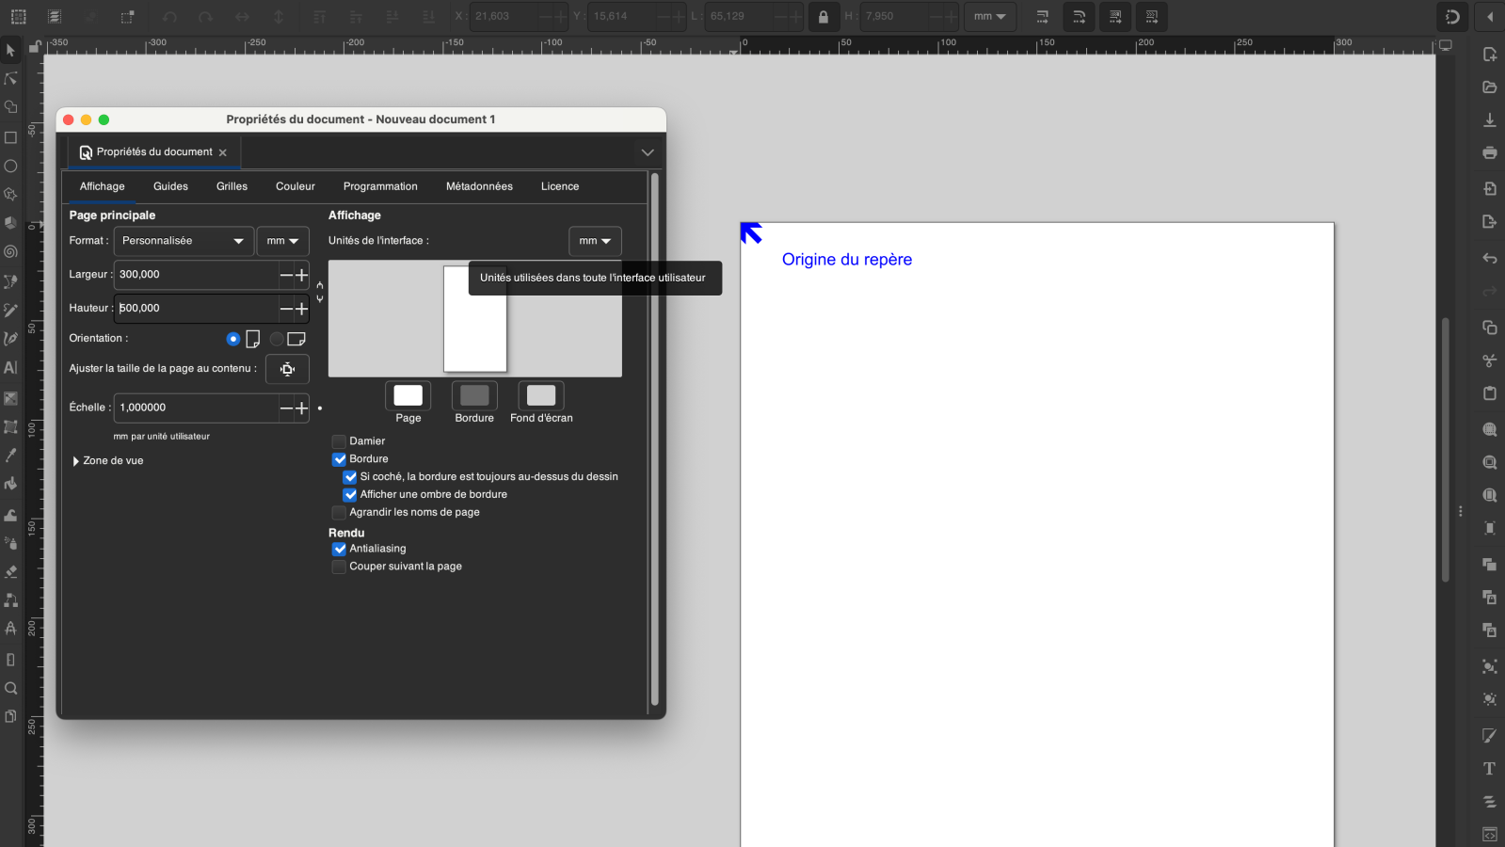Select the Selector arrow tool

[10, 50]
